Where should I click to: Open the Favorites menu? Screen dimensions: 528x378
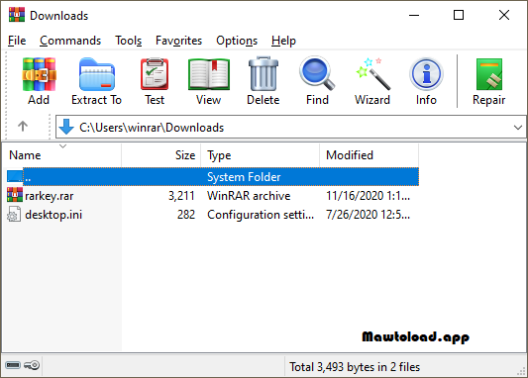pyautogui.click(x=178, y=41)
